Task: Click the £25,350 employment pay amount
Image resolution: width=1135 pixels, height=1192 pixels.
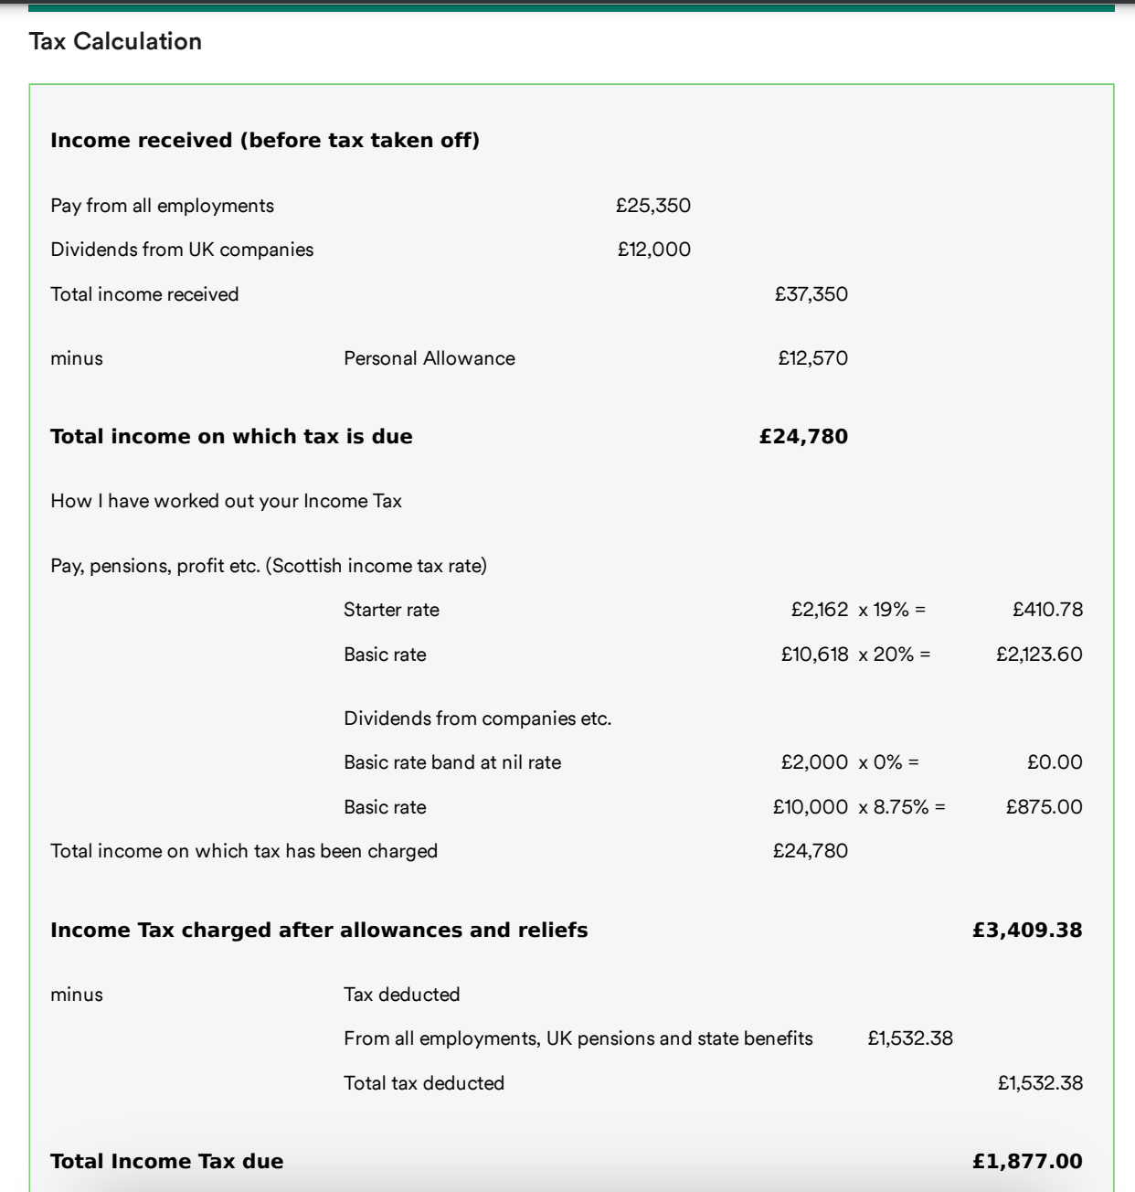Action: (653, 206)
